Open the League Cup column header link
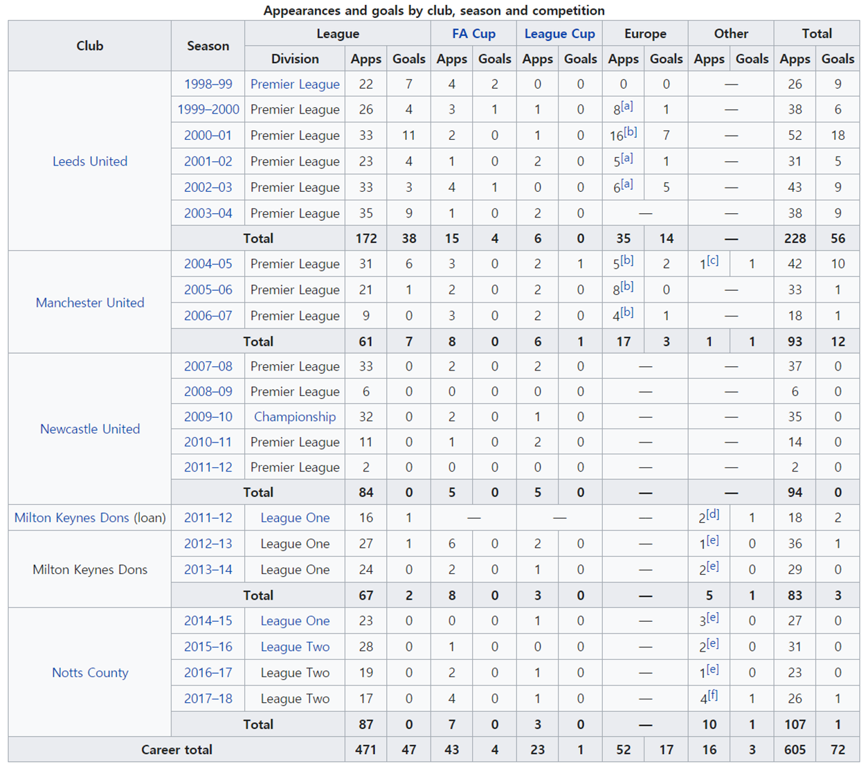The height and width of the screenshot is (770, 868). (559, 34)
